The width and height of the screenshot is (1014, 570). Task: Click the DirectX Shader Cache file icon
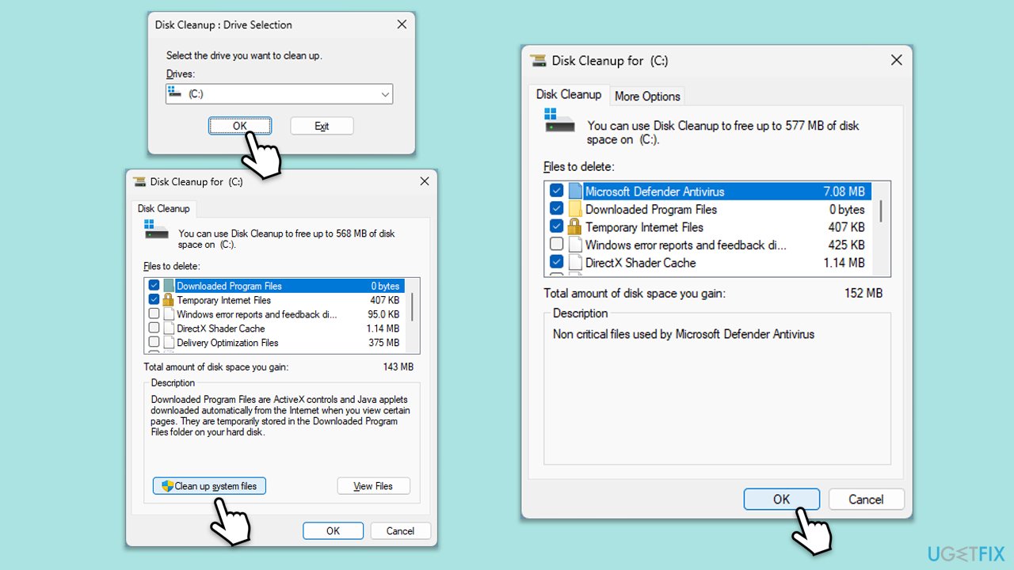point(574,262)
